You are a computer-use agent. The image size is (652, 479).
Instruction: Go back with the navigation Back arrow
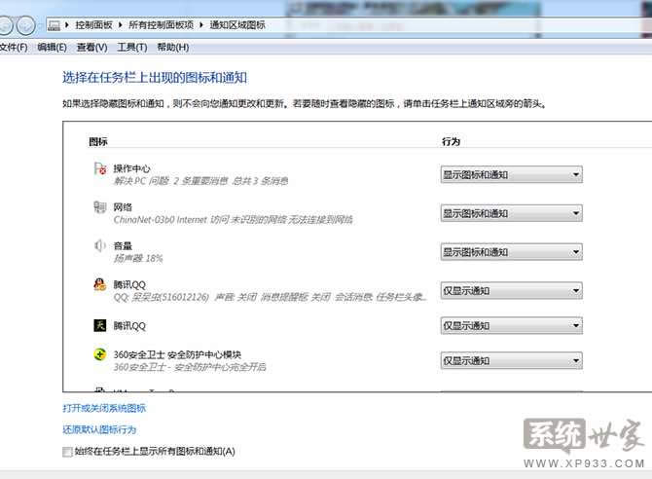(6, 26)
